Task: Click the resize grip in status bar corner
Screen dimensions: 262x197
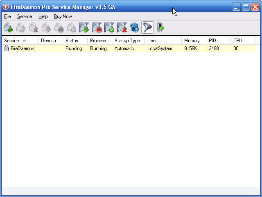Action: click(x=257, y=192)
